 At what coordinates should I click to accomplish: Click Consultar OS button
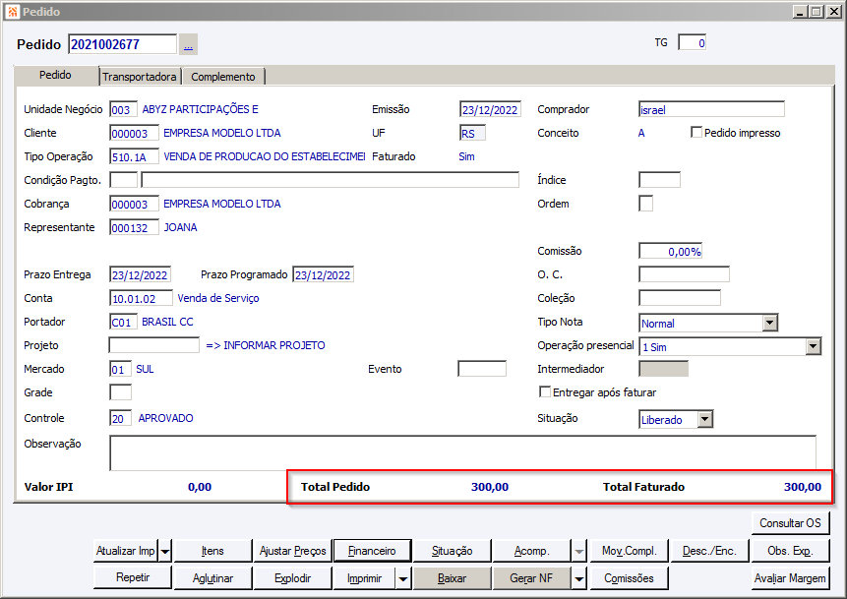[x=790, y=523]
